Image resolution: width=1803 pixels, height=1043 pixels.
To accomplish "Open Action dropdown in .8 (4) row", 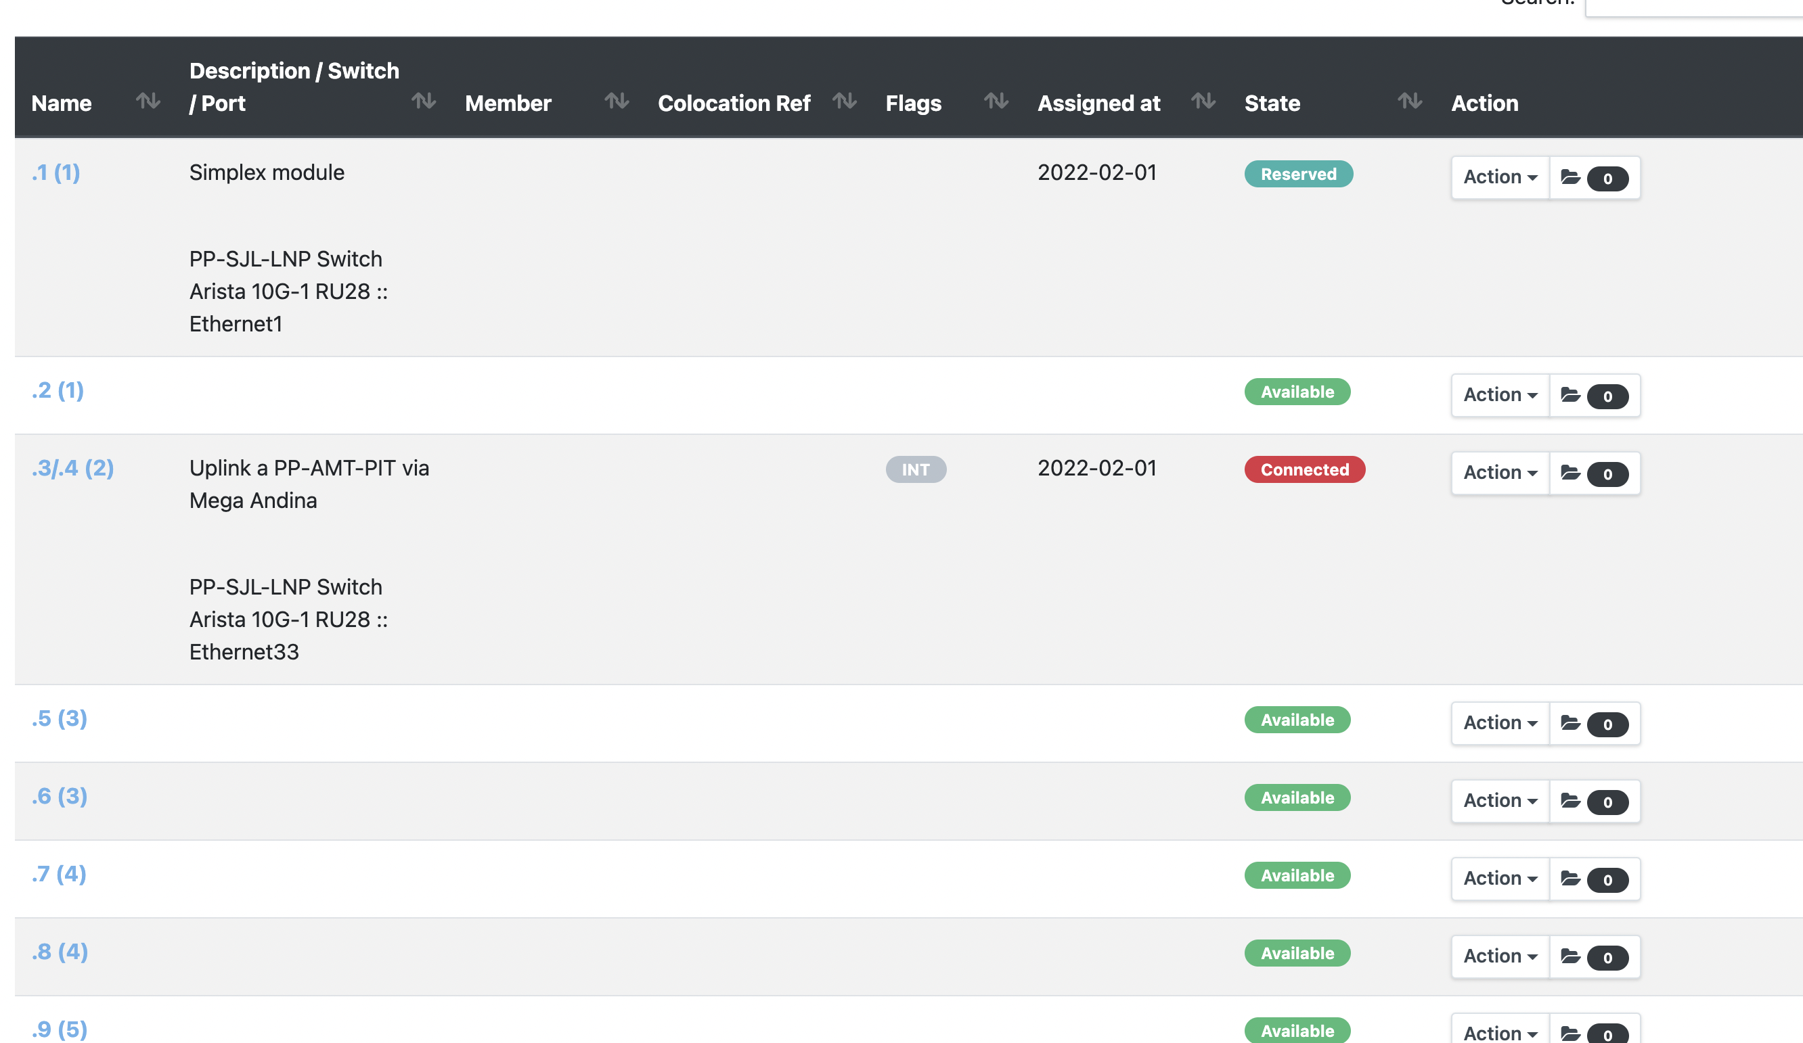I will pos(1500,957).
